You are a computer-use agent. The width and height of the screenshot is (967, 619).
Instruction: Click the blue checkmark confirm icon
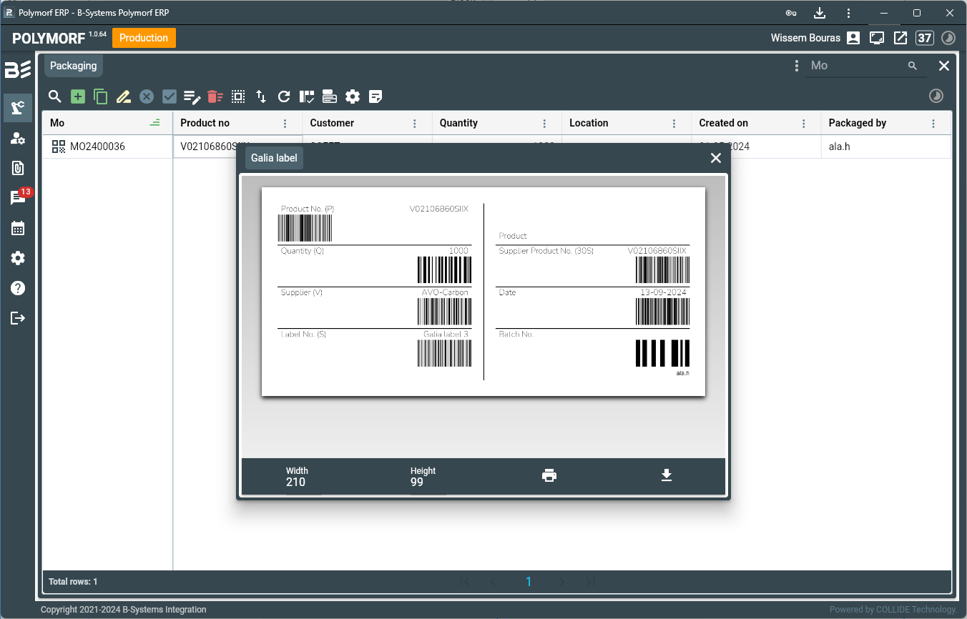170,96
